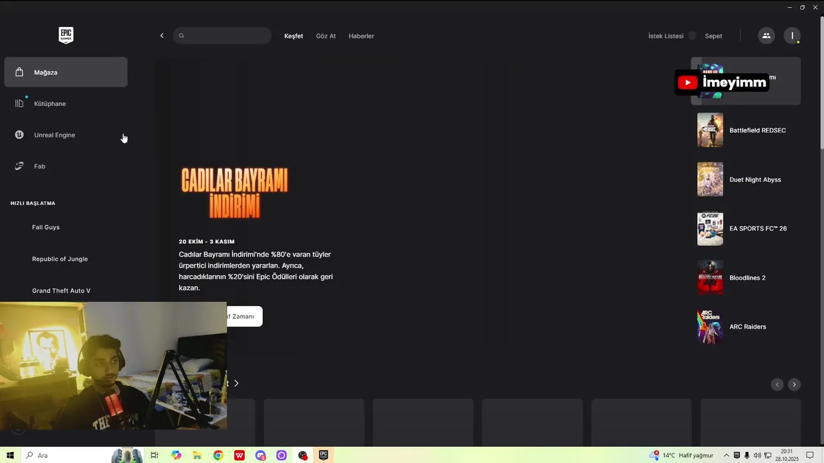Open Task View on taskbar
Screen dimensions: 824x463
tap(154, 455)
